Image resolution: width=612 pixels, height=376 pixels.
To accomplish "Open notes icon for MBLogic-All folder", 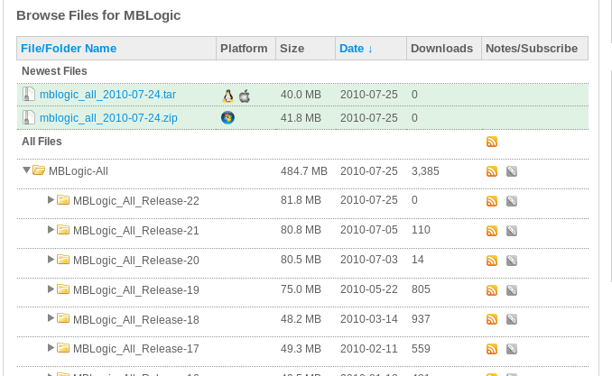I will click(511, 171).
